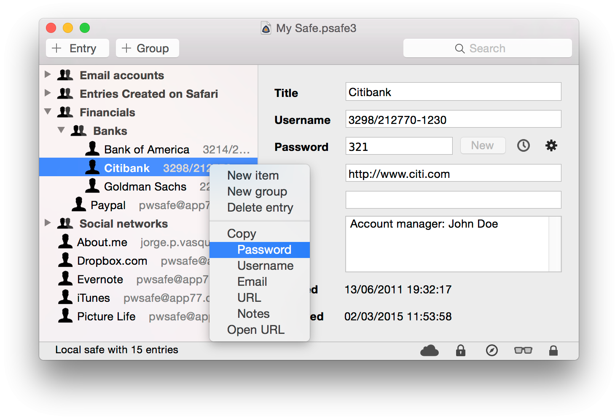Screen dimensions: 615x419
Task: Expand the Social networks group
Action: [x=48, y=223]
